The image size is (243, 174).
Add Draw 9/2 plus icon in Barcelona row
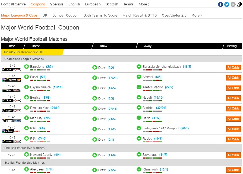coord(94,68)
